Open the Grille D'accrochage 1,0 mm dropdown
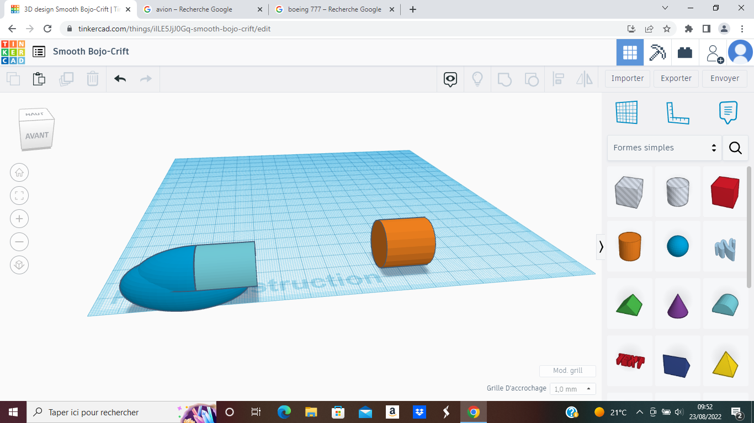 point(573,389)
